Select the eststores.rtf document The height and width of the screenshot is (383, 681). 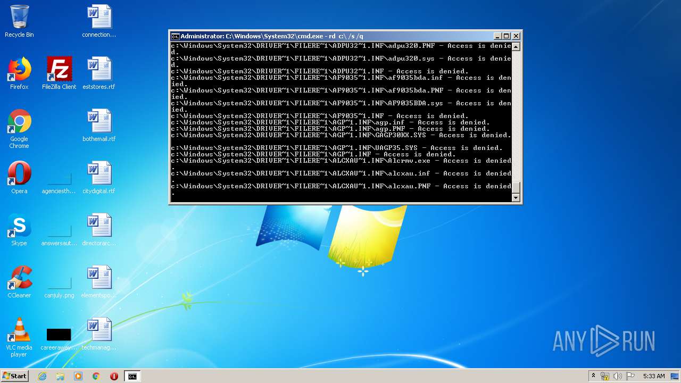pos(99,73)
